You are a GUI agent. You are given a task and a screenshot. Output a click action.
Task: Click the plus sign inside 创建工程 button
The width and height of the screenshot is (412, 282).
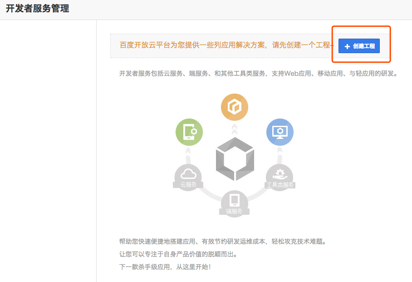click(347, 46)
